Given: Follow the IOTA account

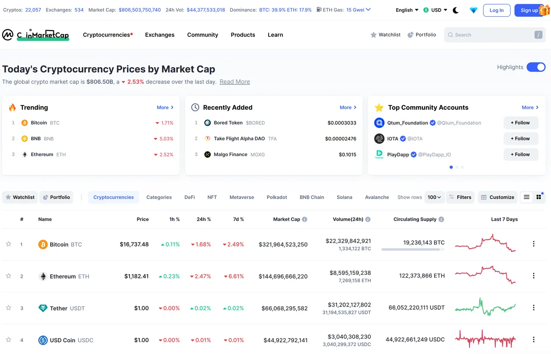Looking at the screenshot, I should tap(521, 139).
